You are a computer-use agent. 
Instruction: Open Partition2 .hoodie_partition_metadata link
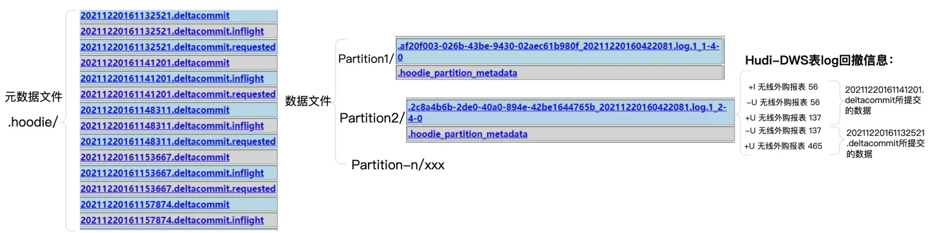point(467,134)
